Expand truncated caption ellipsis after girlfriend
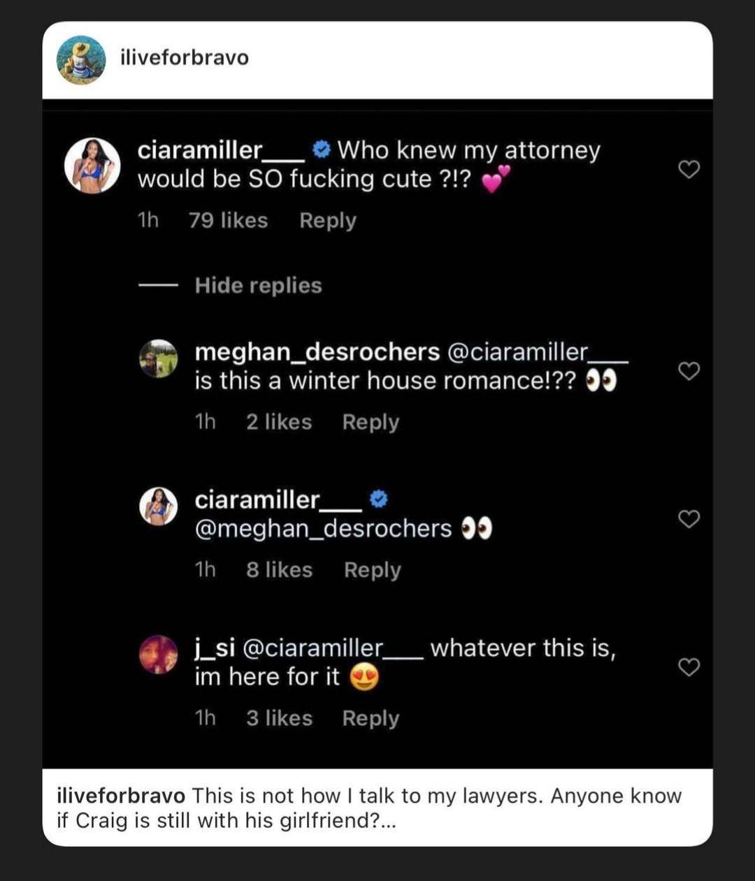 tap(389, 821)
